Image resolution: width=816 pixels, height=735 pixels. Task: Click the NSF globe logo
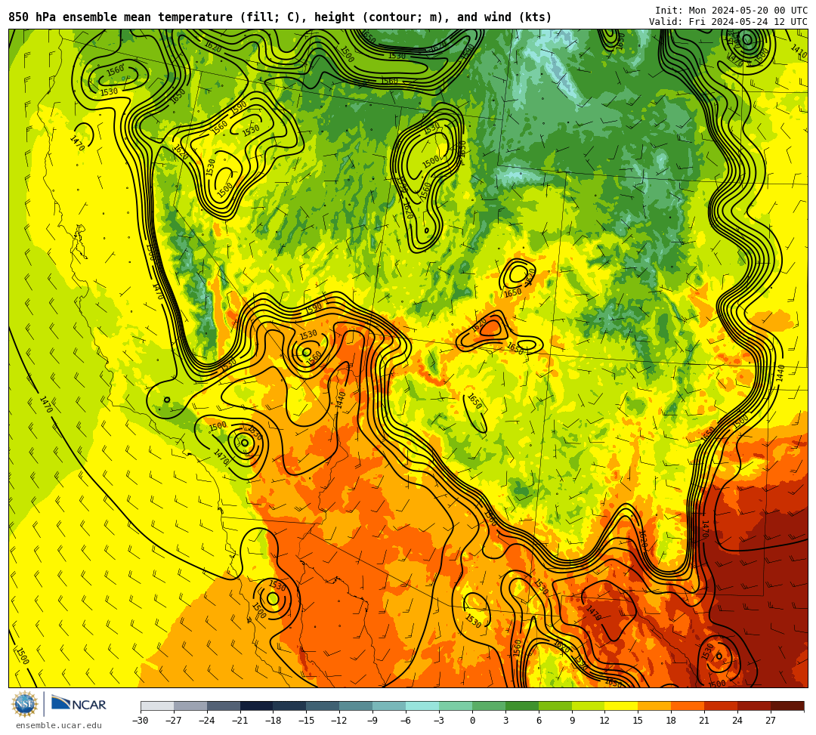(24, 704)
